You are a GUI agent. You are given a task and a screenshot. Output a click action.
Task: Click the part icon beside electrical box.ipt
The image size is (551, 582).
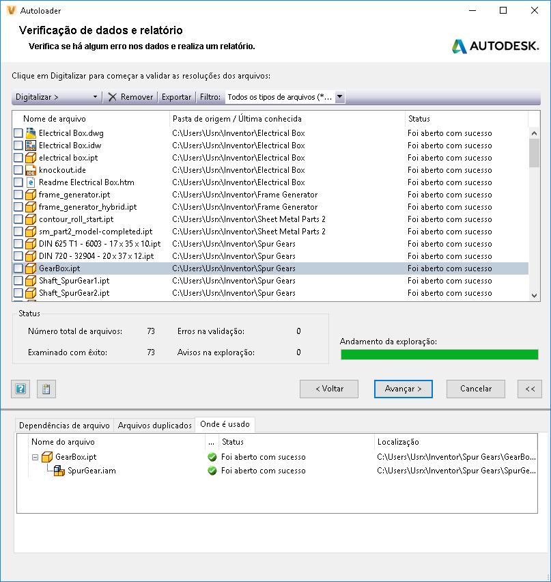click(x=31, y=157)
